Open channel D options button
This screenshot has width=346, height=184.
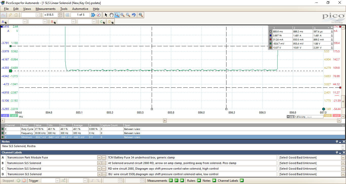click(x=111, y=22)
